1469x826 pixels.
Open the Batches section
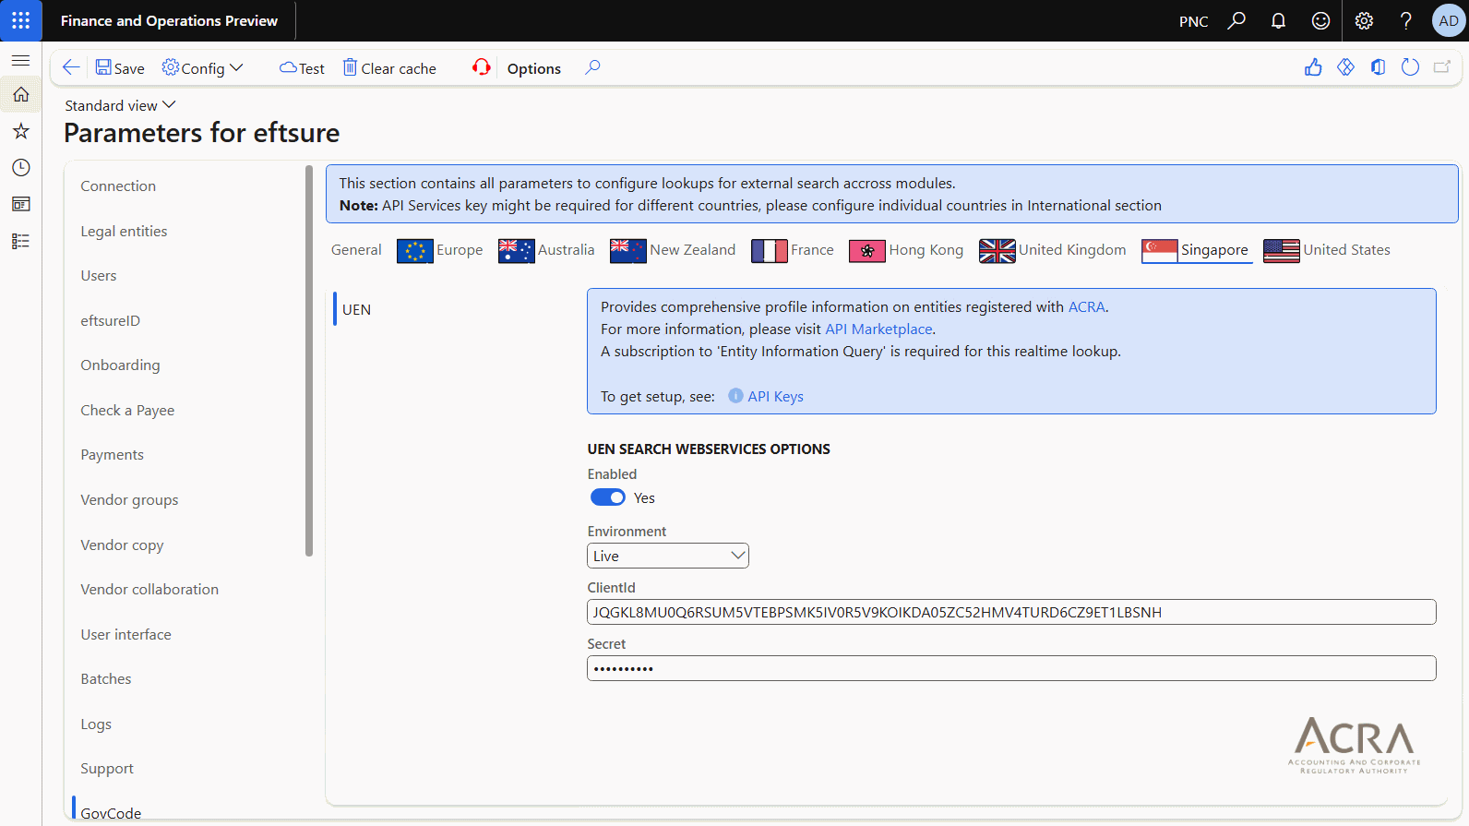(106, 679)
